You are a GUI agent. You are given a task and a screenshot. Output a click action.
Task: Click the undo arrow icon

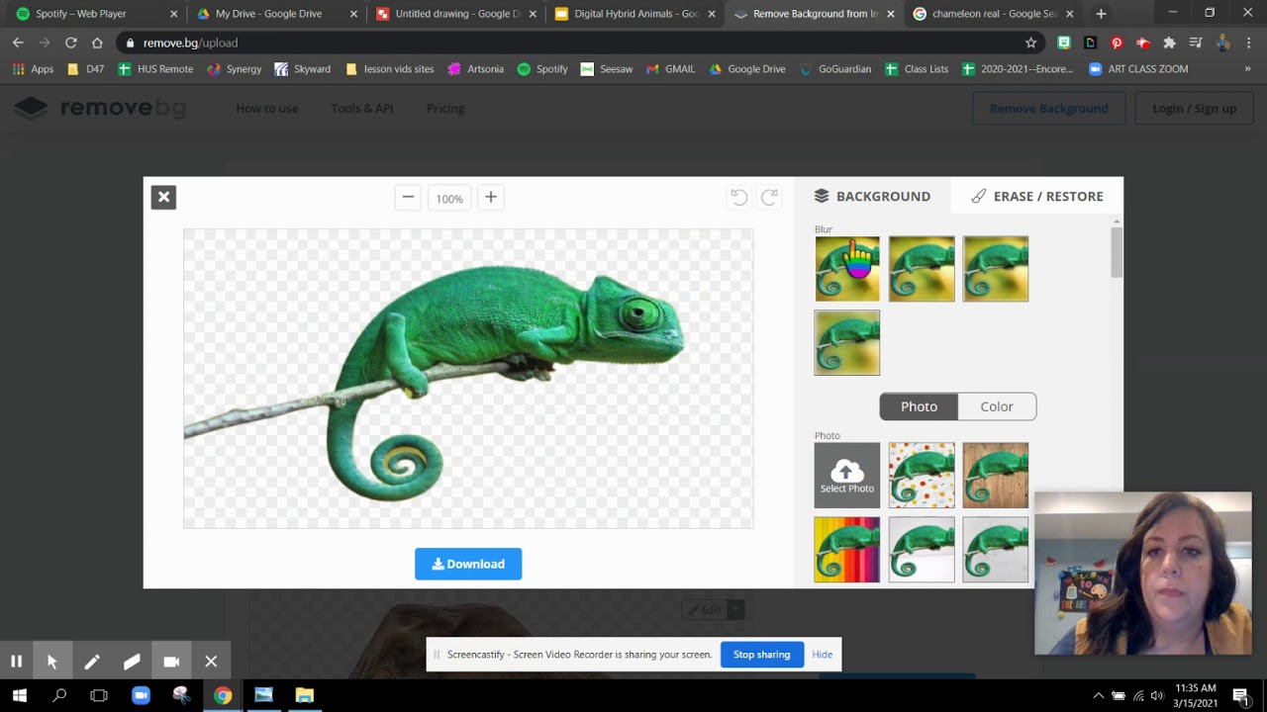click(738, 198)
